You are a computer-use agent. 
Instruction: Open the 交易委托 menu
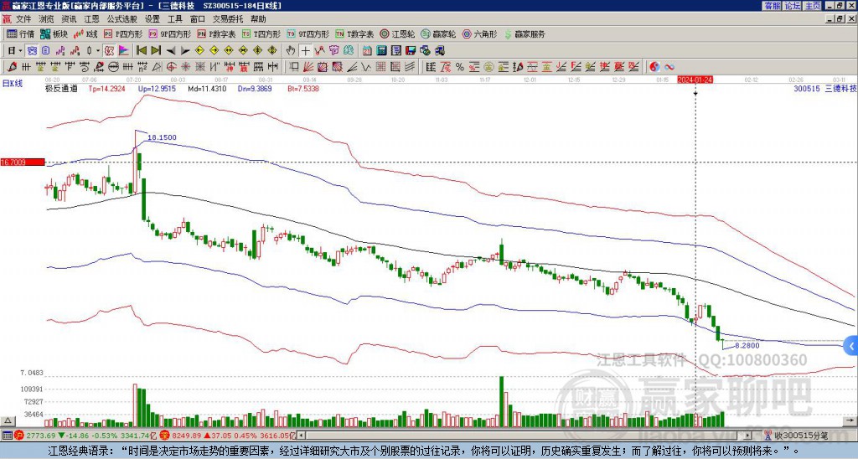pyautogui.click(x=228, y=19)
